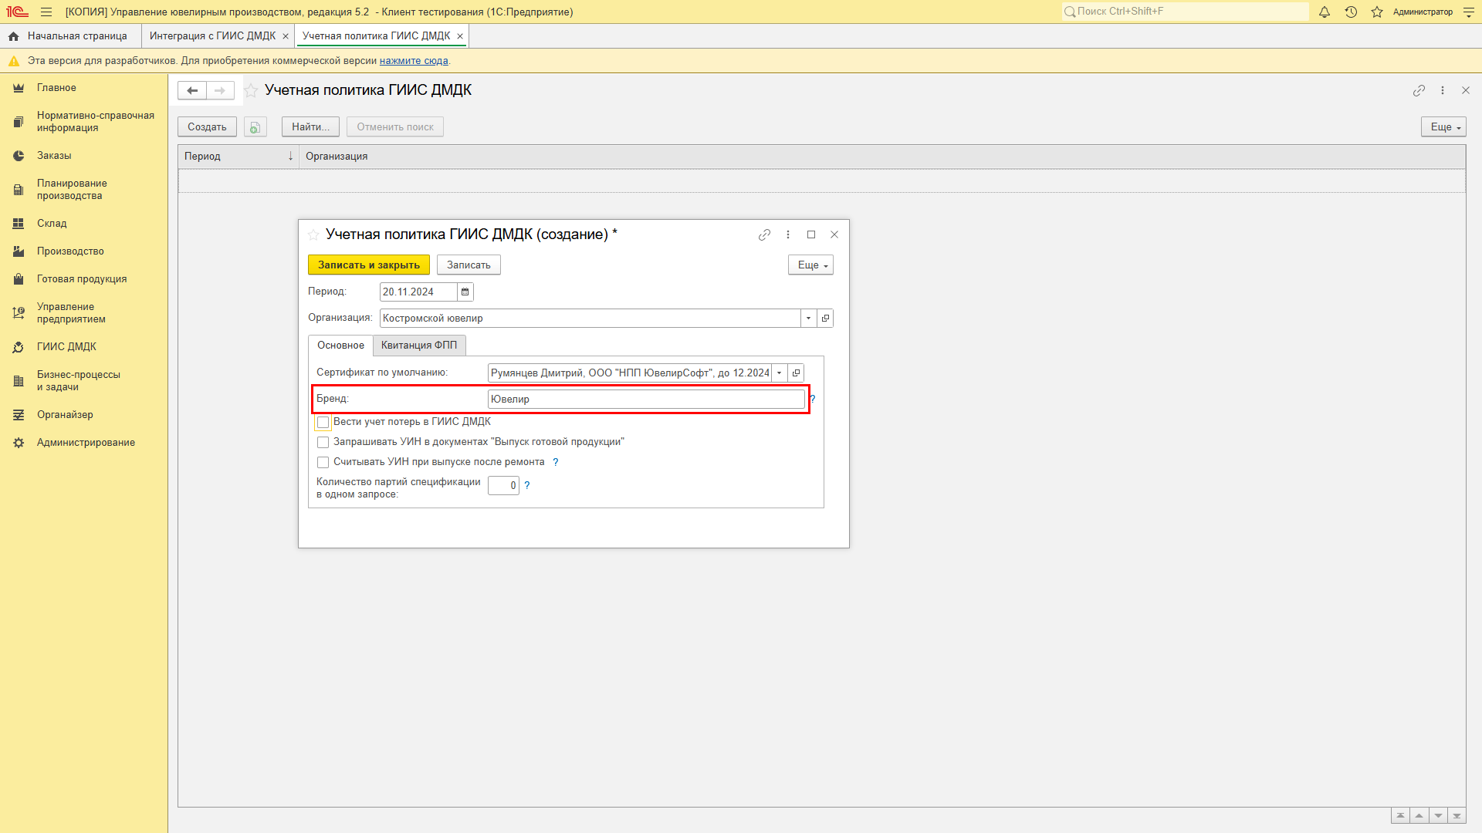Add list page to favorites star
The image size is (1482, 833).
coord(251,90)
